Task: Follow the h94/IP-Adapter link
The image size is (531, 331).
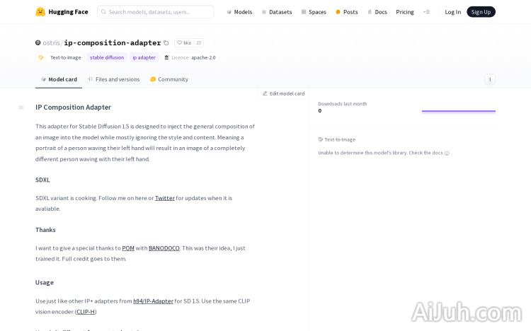Action: click(153, 301)
